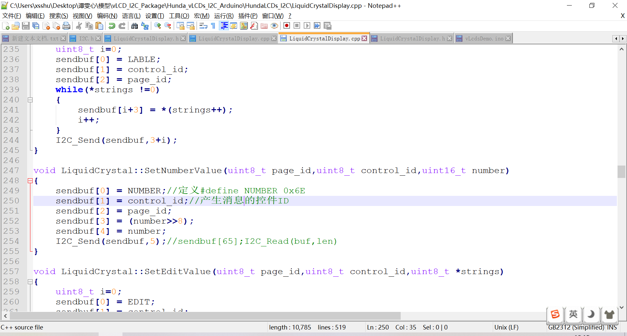Copy selection with the toolbar icon
Image resolution: width=627 pixels, height=336 pixels.
click(x=89, y=26)
